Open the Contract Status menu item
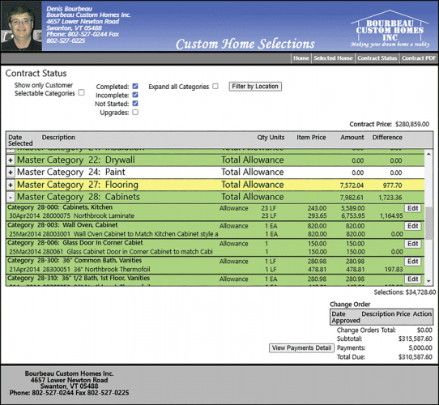Viewport: 439px width, 405px height. coord(377,58)
